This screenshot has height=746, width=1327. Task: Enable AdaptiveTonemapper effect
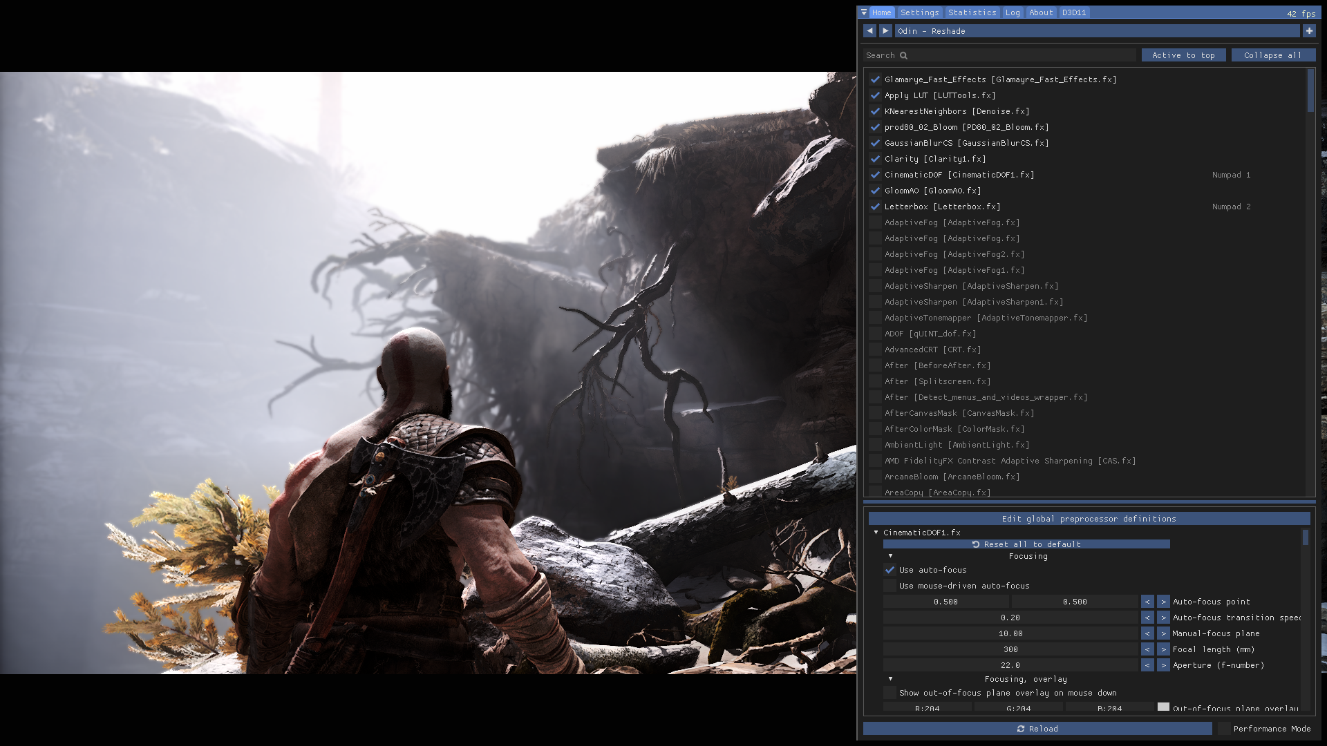875,318
